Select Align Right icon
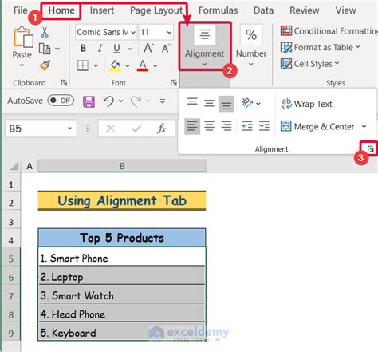 226,126
